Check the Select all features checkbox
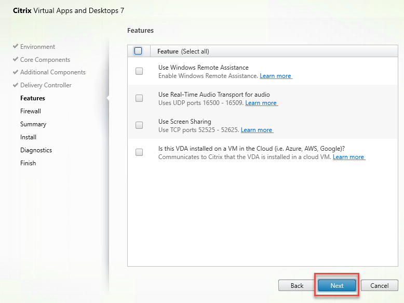This screenshot has width=404, height=303. coord(138,51)
